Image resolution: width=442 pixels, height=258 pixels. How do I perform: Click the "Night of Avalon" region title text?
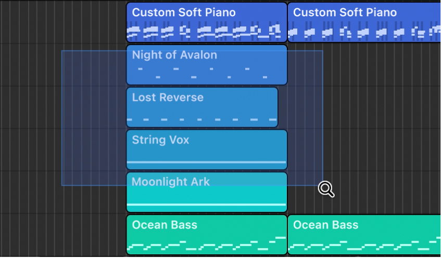pos(174,55)
